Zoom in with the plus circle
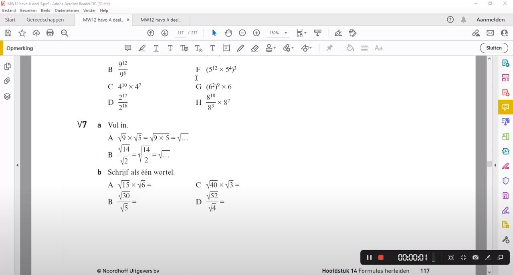 tap(256, 33)
